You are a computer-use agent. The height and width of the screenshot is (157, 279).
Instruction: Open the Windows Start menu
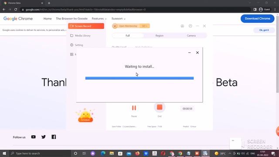(4, 153)
